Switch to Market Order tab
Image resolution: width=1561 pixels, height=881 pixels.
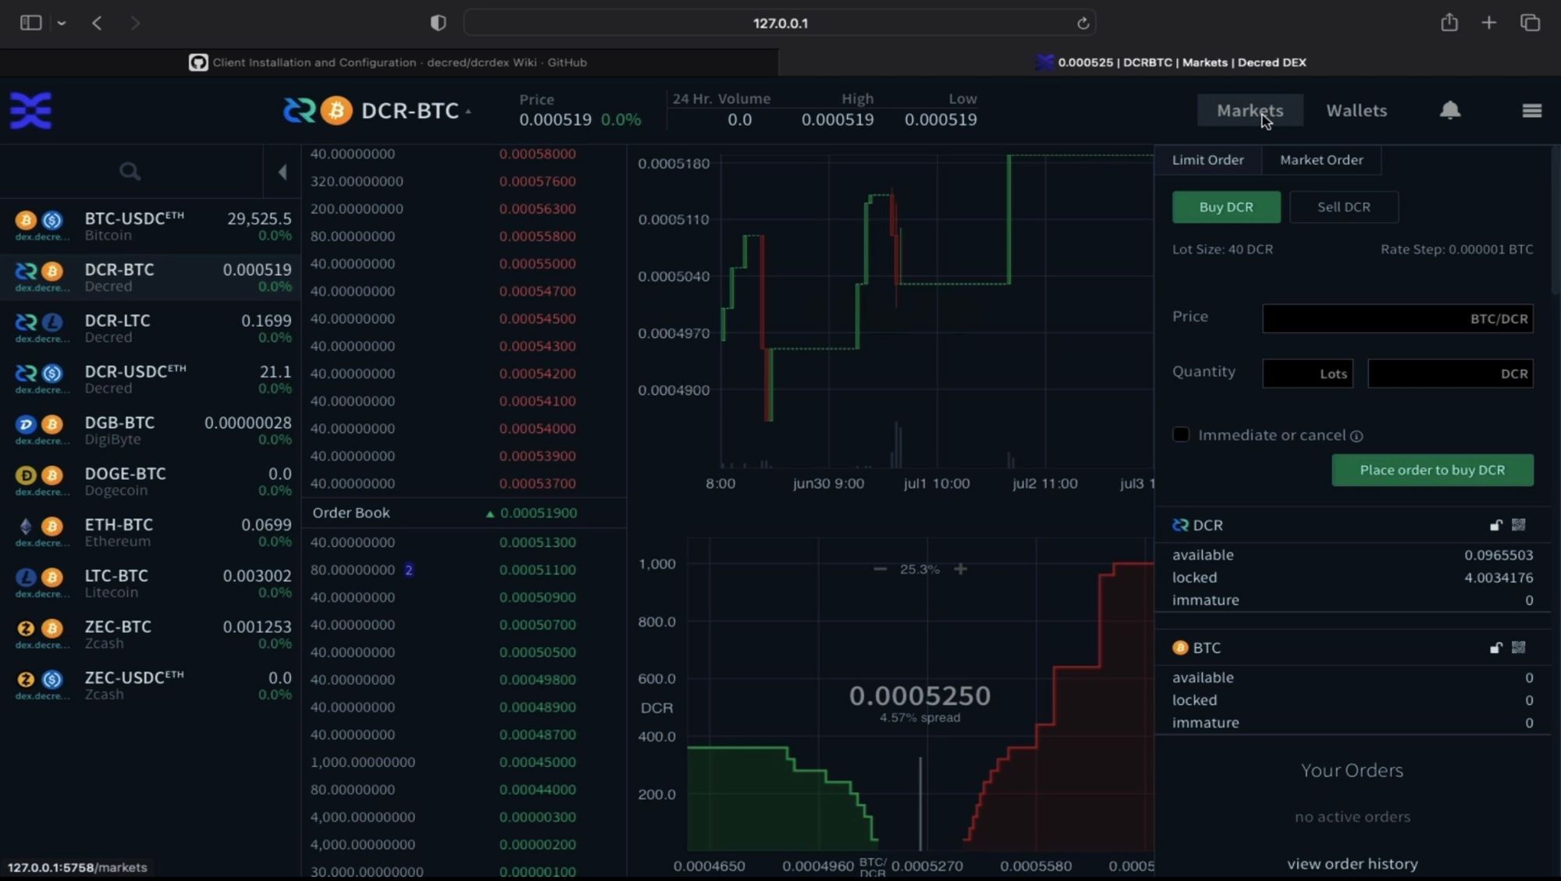1321,160
